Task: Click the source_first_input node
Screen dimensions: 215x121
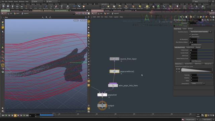Action: click(114, 59)
